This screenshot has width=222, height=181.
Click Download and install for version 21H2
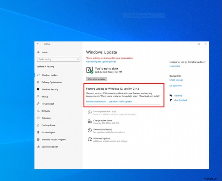(x=96, y=102)
